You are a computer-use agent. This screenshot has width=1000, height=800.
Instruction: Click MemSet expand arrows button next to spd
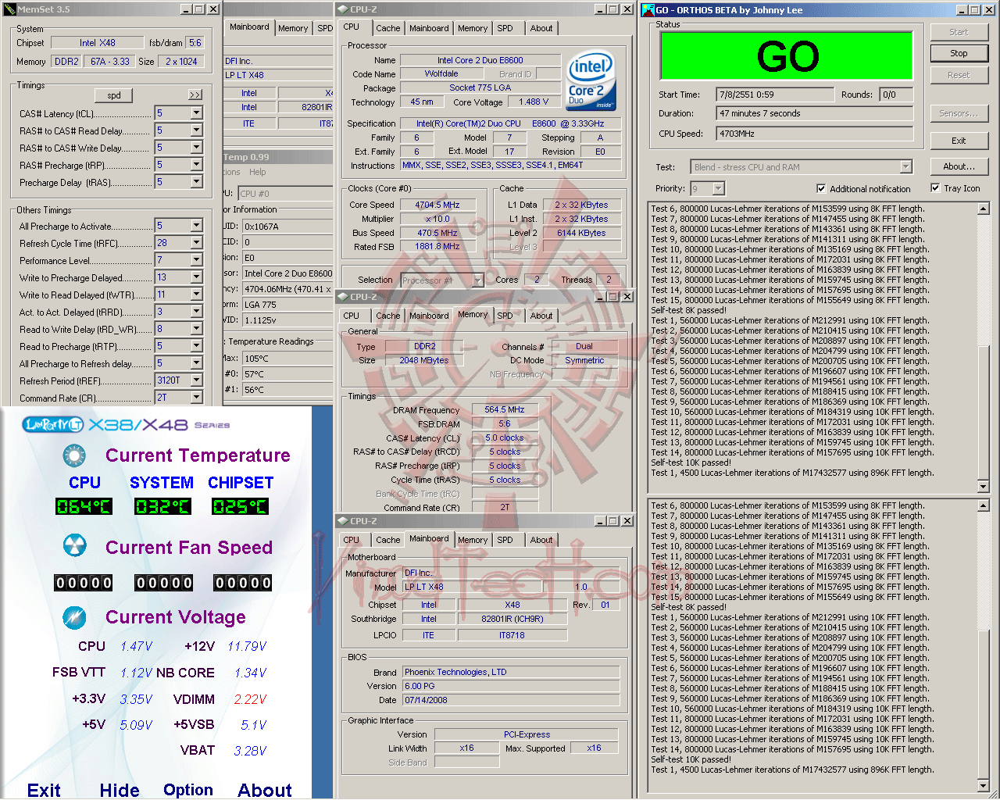pos(195,95)
